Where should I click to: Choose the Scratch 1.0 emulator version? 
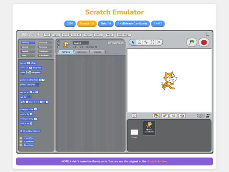point(87,23)
